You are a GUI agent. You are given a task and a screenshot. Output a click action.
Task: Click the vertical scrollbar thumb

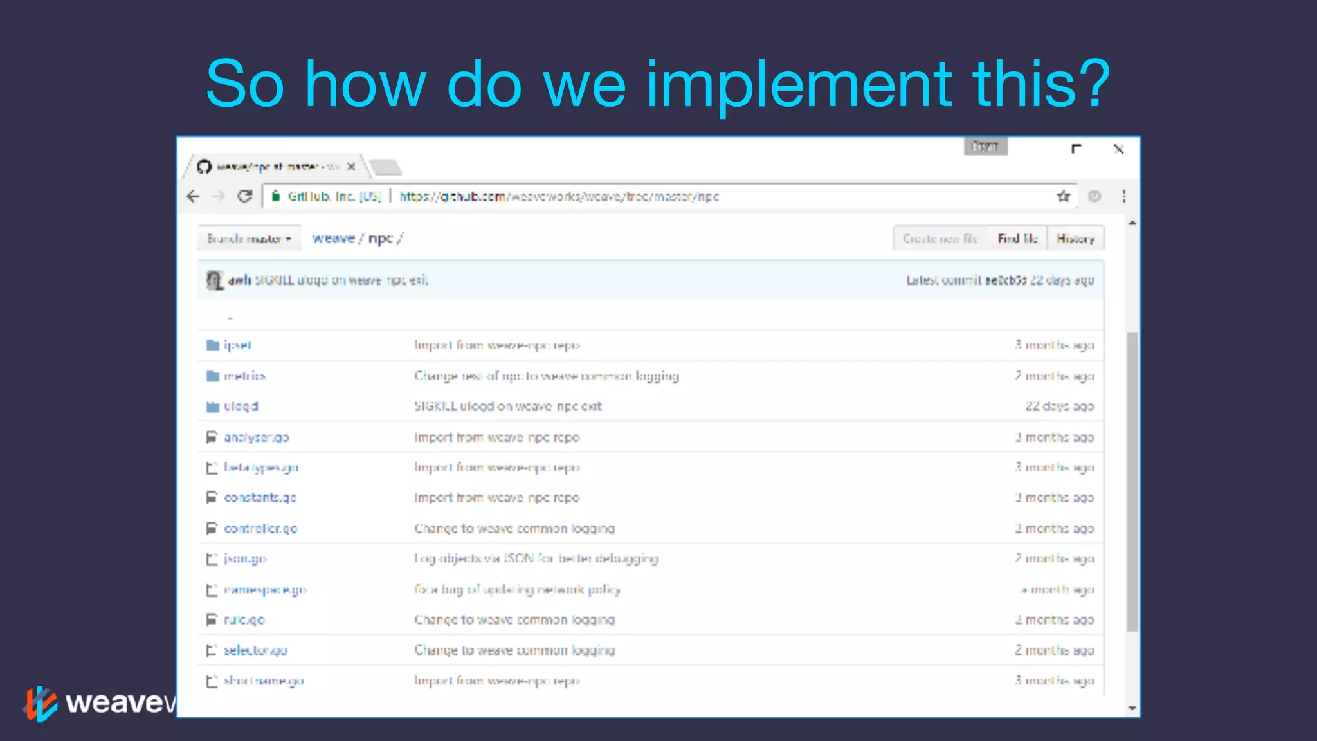[x=1132, y=481]
